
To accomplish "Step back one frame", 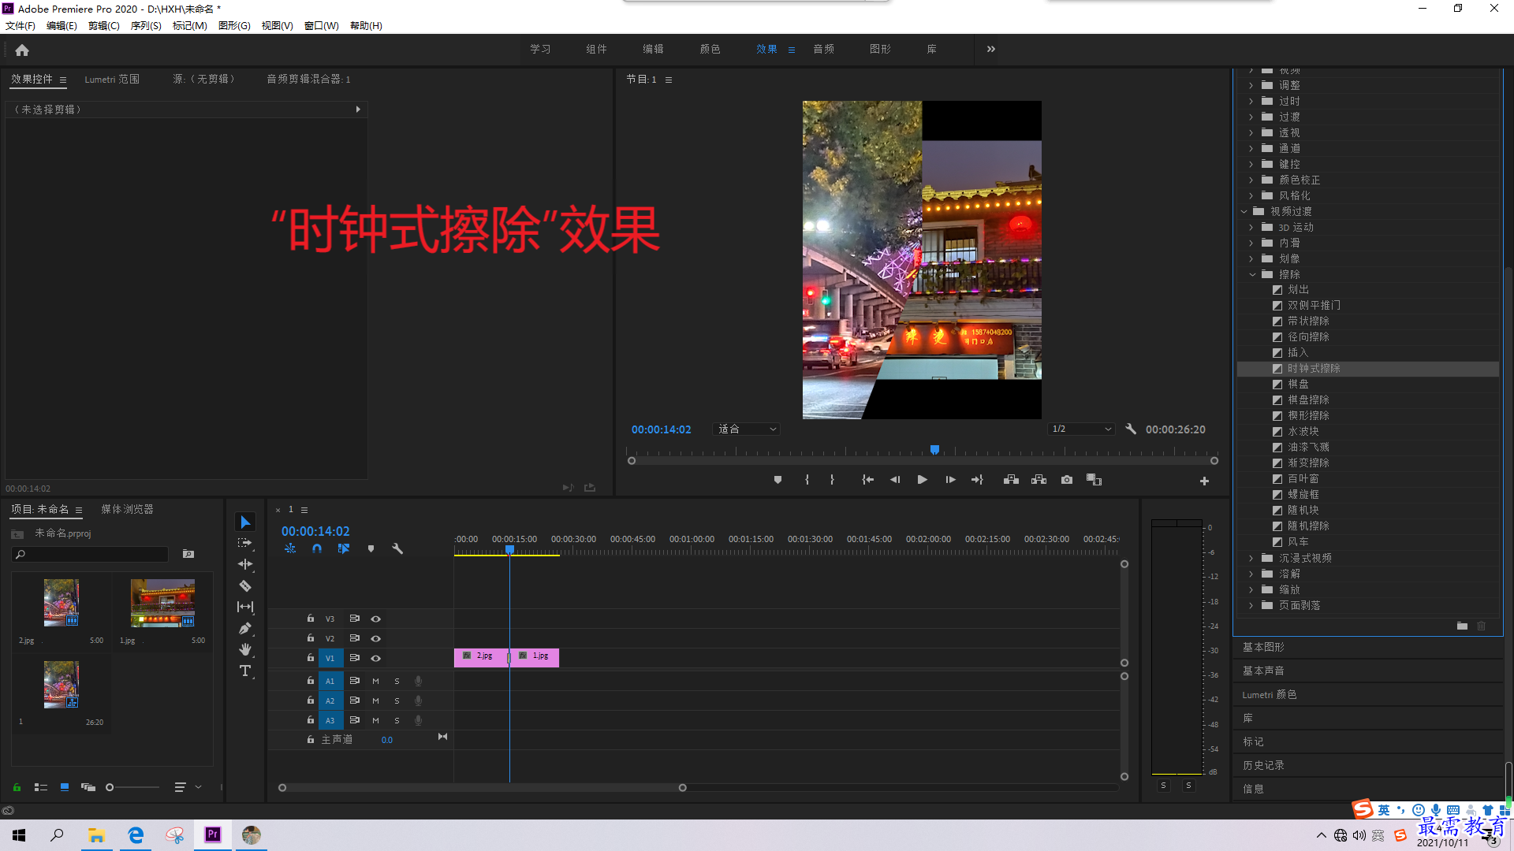I will [895, 480].
